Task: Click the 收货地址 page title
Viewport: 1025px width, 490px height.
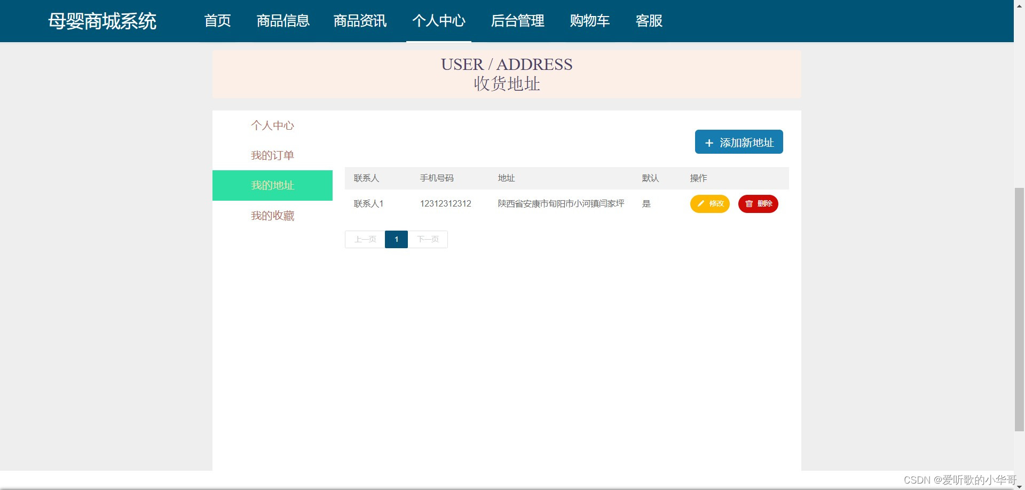Action: tap(507, 84)
